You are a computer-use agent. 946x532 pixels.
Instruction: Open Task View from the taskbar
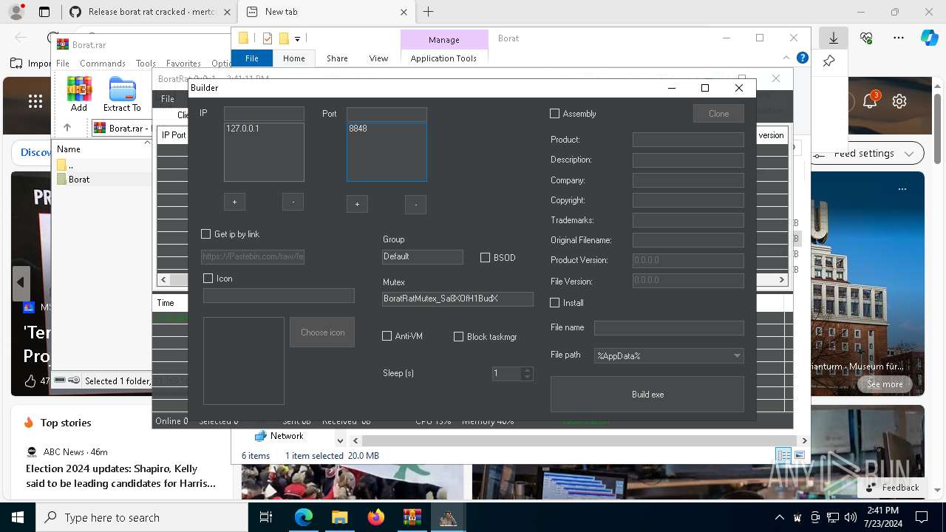pos(267,517)
